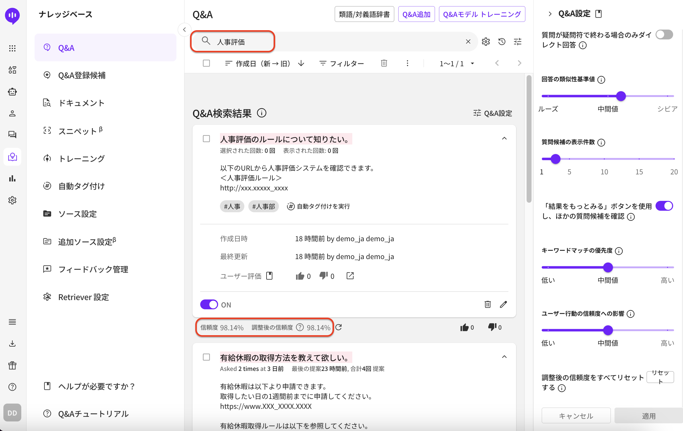Click the bar chart analytics sidebar icon
Image resolution: width=683 pixels, height=431 pixels.
tap(12, 178)
